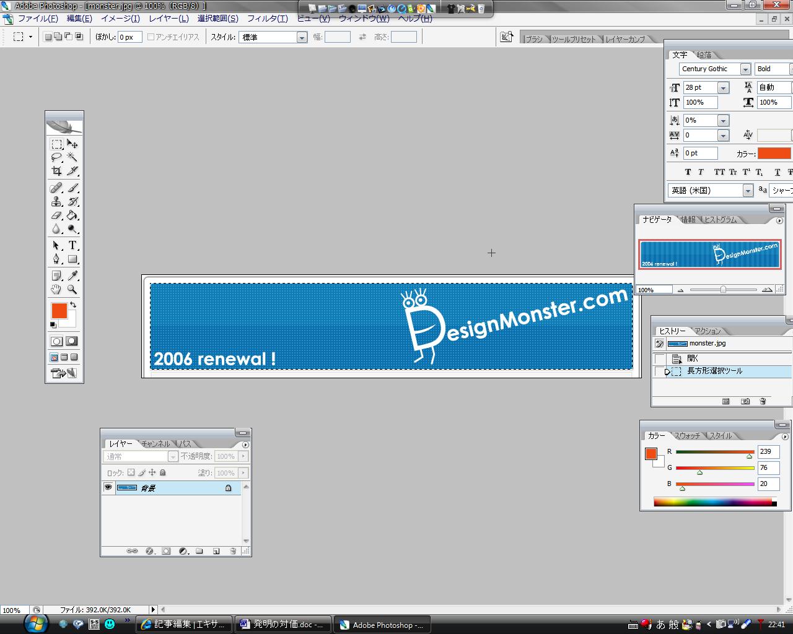Open font size 28 pt dropdown
Image resolution: width=793 pixels, height=634 pixels.
pos(723,88)
